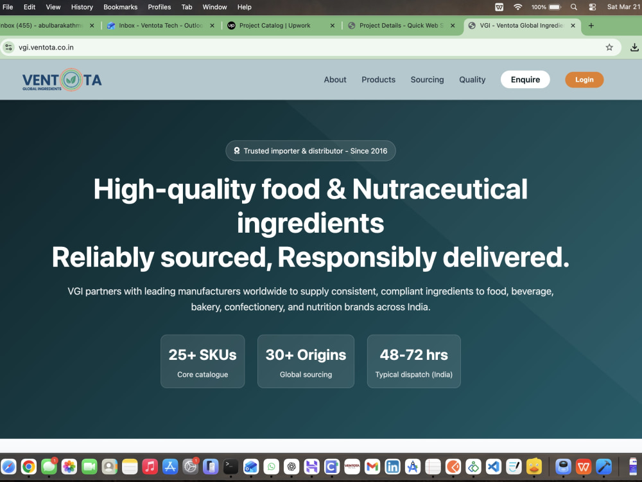Close the VGI - Ventota Global Ingredients tab

[x=573, y=26]
